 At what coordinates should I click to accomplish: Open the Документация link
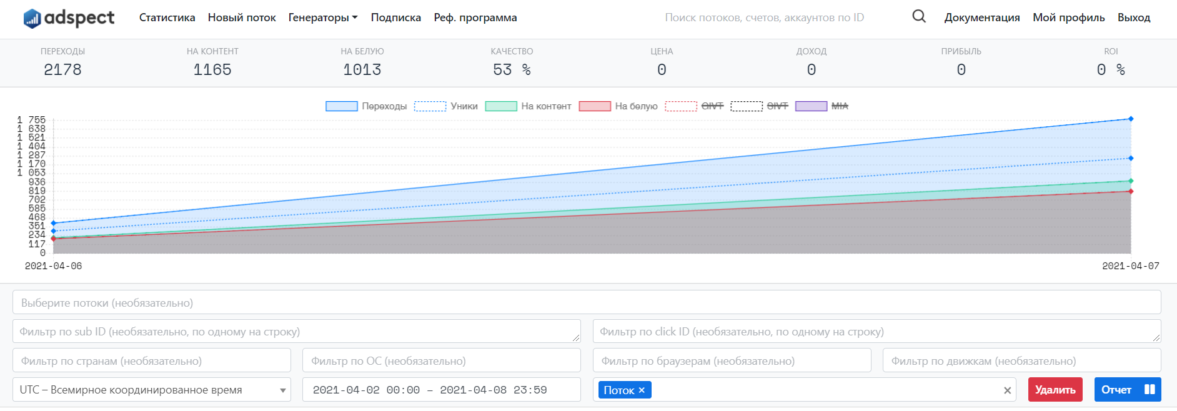coord(982,17)
